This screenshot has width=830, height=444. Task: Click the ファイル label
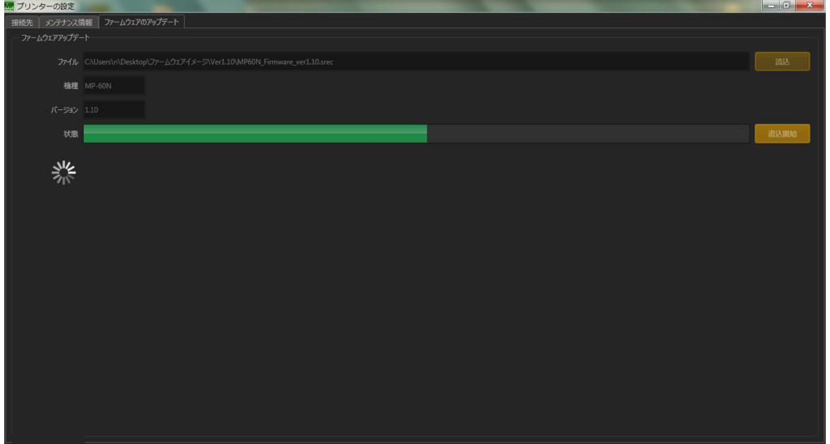[x=68, y=62]
